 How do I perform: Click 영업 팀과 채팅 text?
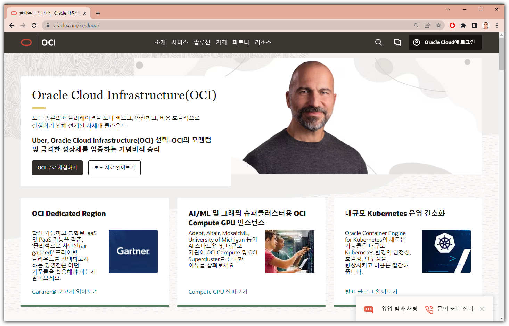point(400,309)
